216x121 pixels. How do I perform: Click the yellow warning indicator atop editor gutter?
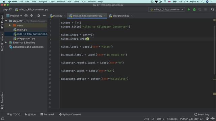214,20
